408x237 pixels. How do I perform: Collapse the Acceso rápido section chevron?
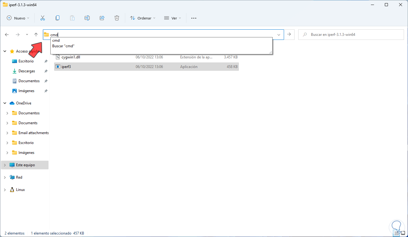[x=5, y=51]
